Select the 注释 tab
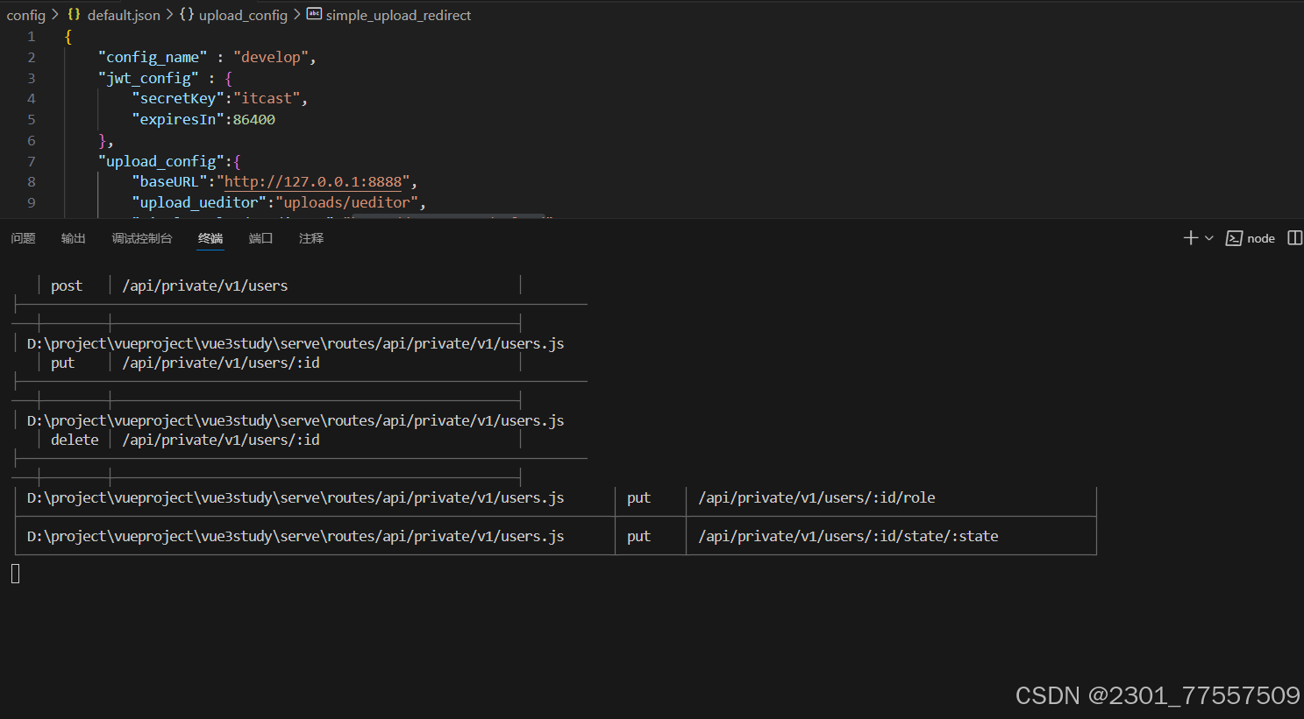This screenshot has height=719, width=1304. pyautogui.click(x=311, y=237)
